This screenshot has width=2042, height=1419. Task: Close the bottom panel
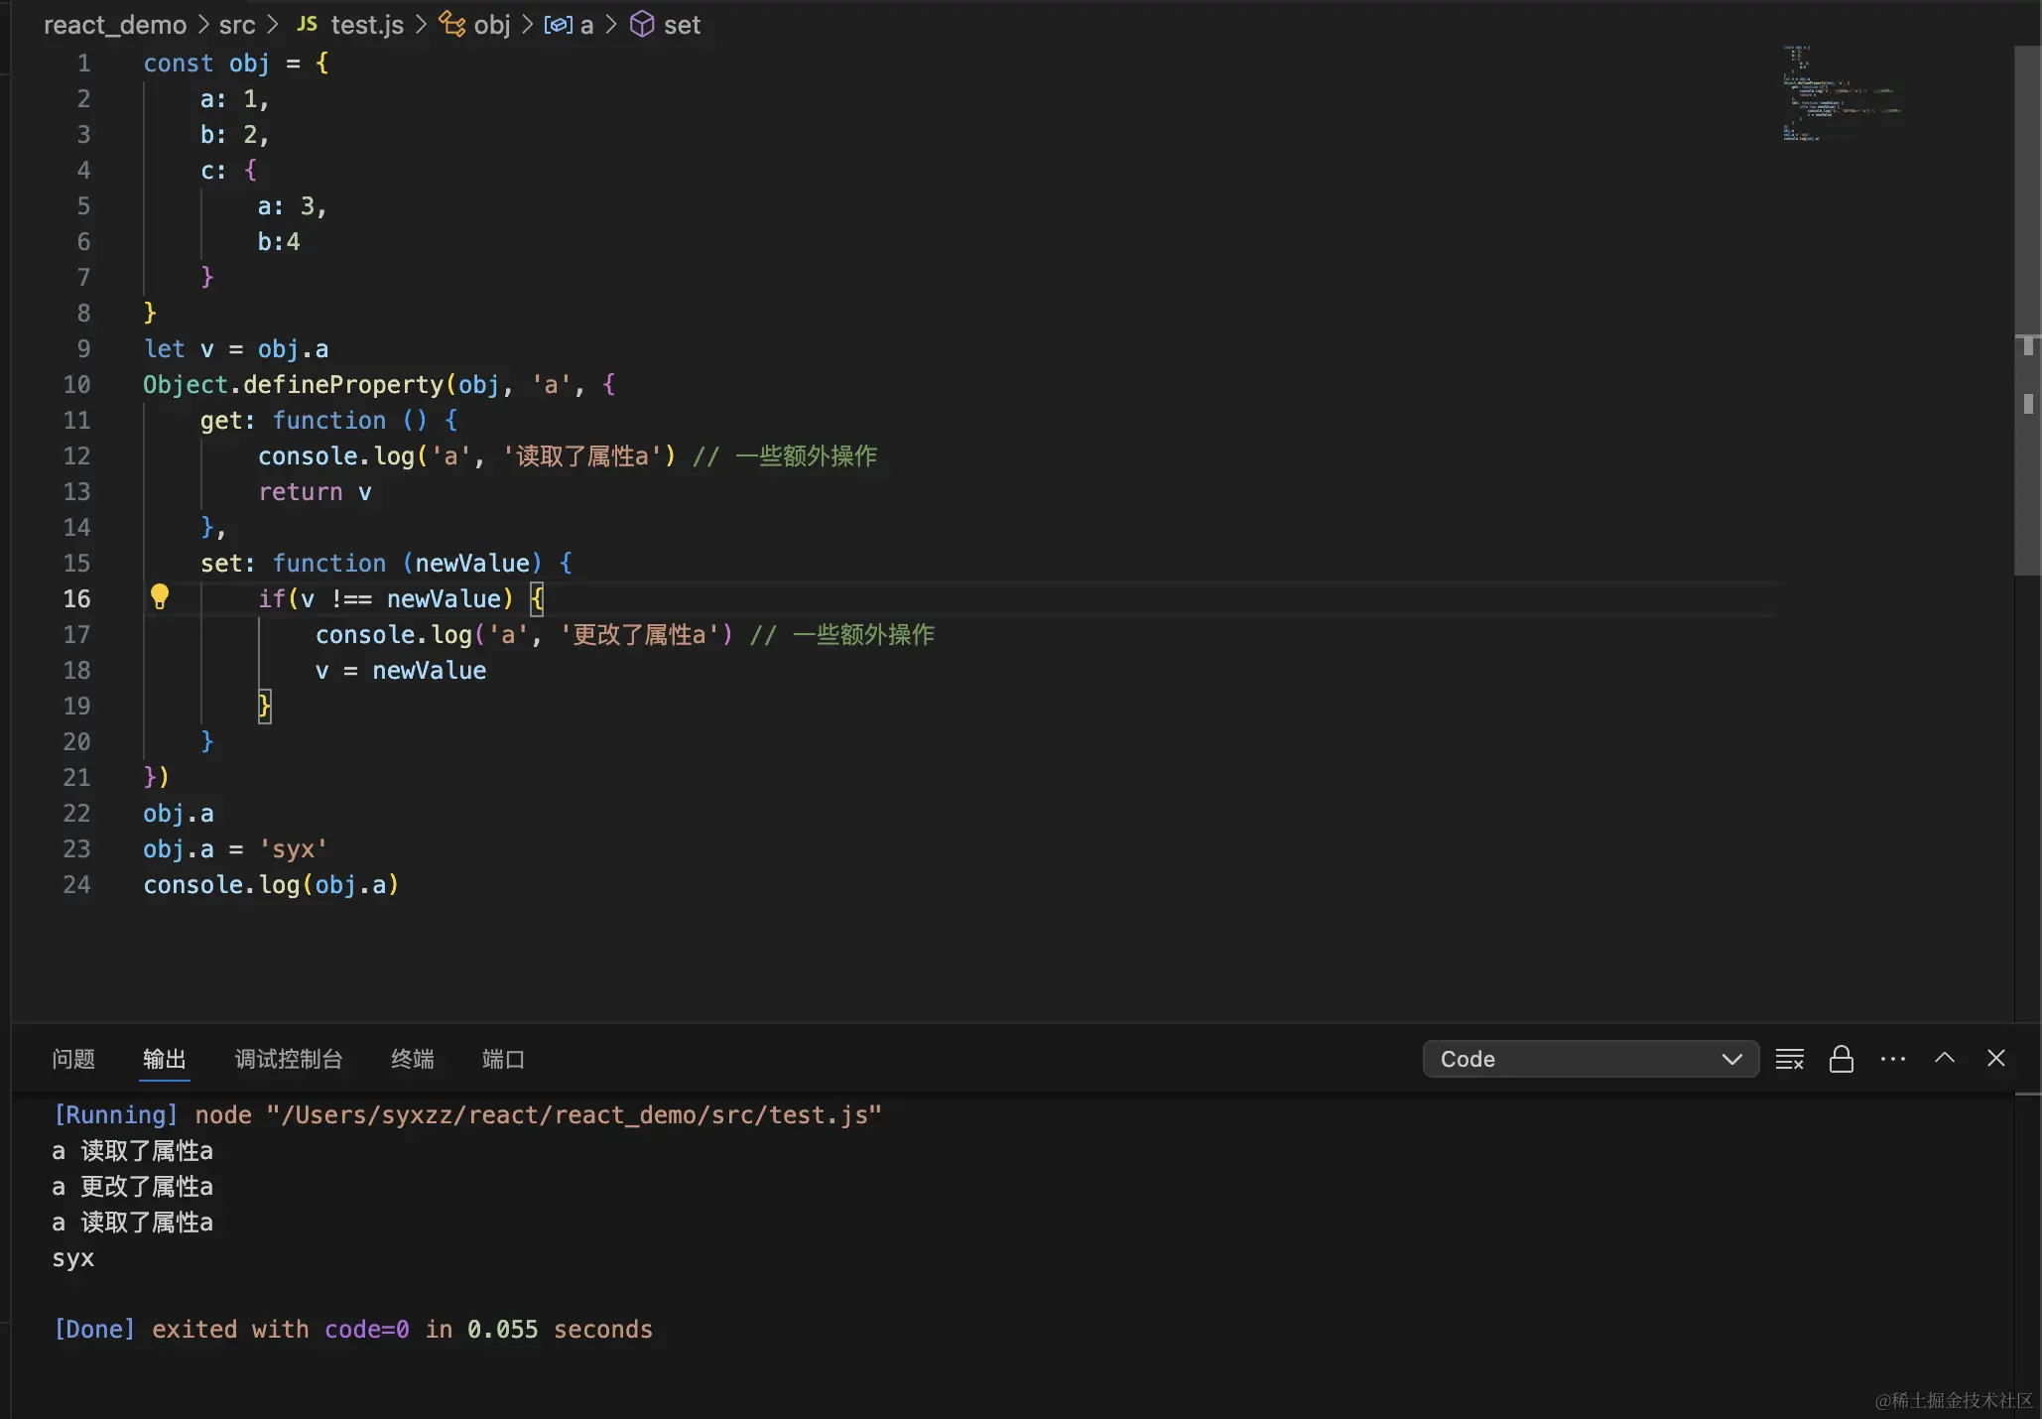[1995, 1058]
